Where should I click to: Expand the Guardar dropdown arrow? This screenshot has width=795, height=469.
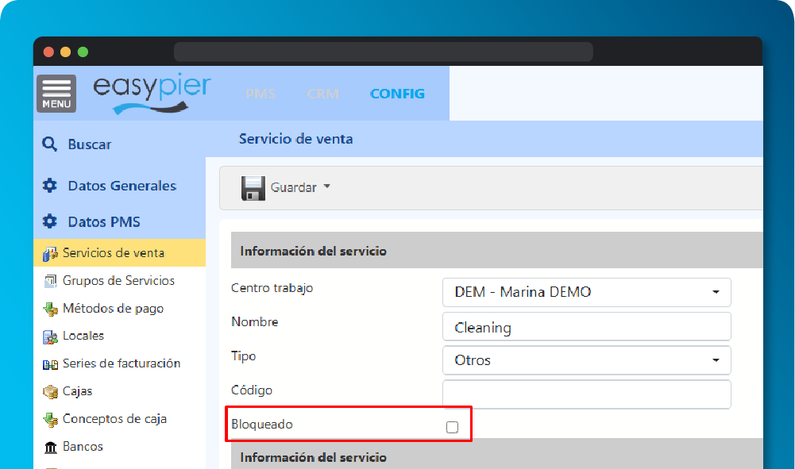pos(327,186)
